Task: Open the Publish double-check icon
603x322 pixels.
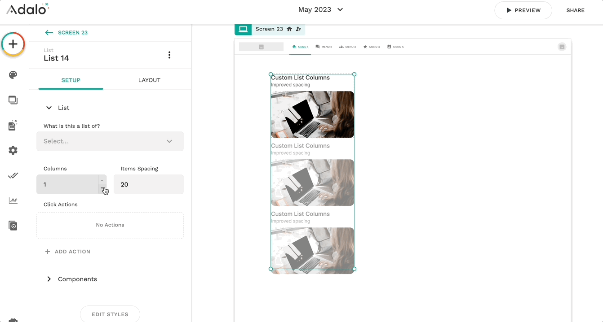Action: [x=13, y=175]
